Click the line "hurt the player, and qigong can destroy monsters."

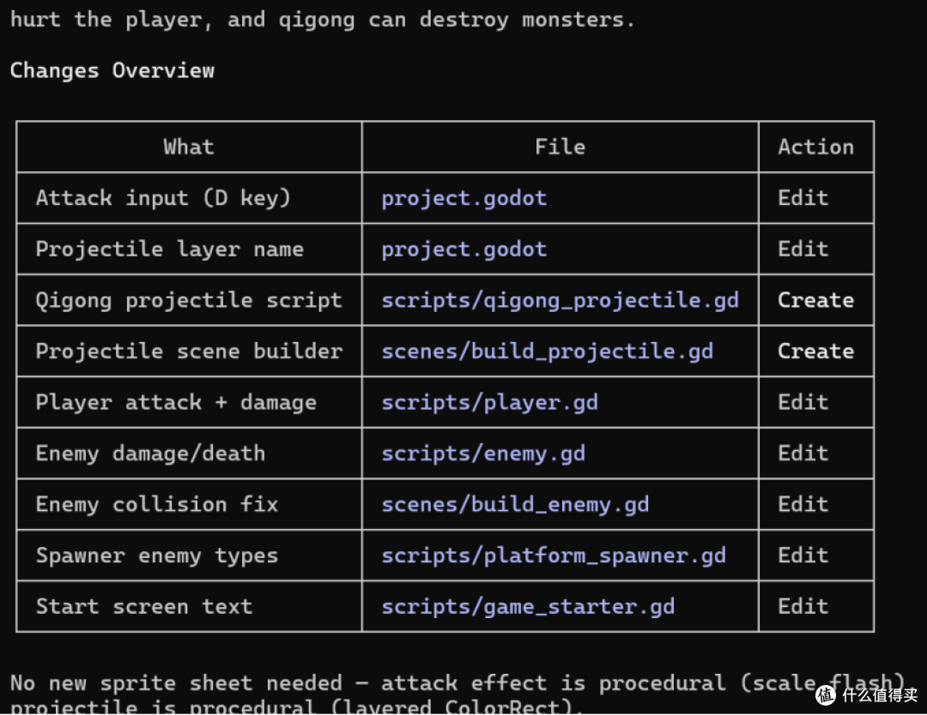pos(323,20)
